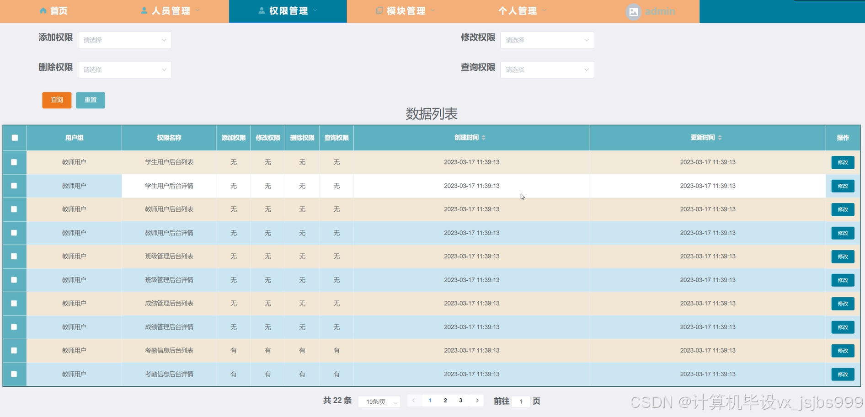Click 修改 for 班级管理后台详情 row

tap(843, 280)
